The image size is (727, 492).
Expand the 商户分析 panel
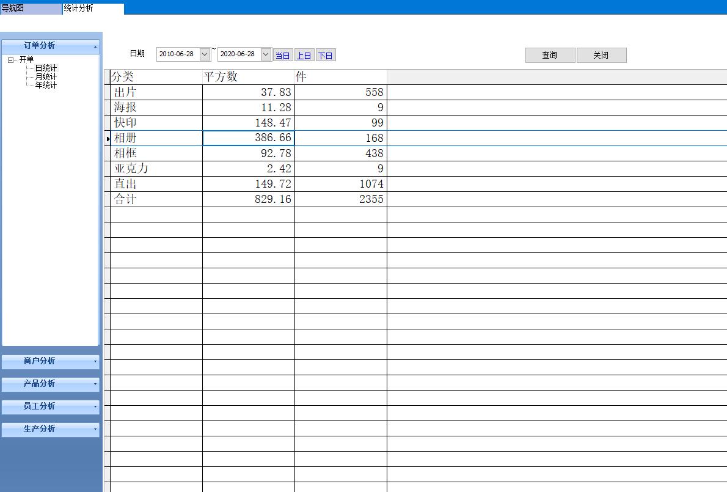(x=50, y=361)
